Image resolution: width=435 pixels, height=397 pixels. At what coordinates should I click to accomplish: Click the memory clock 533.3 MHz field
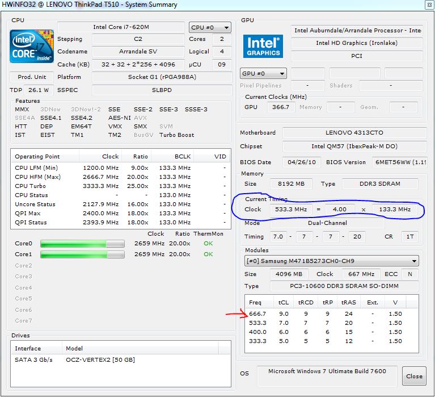291,209
